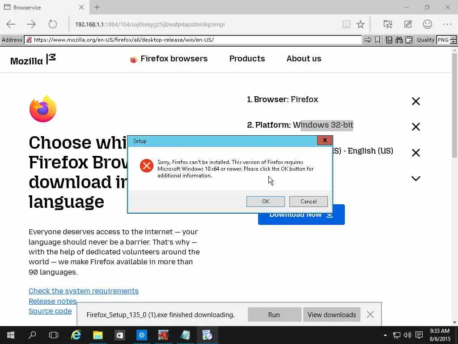The height and width of the screenshot is (344, 458).
Task: Open the Source code link
Action: tap(50, 311)
